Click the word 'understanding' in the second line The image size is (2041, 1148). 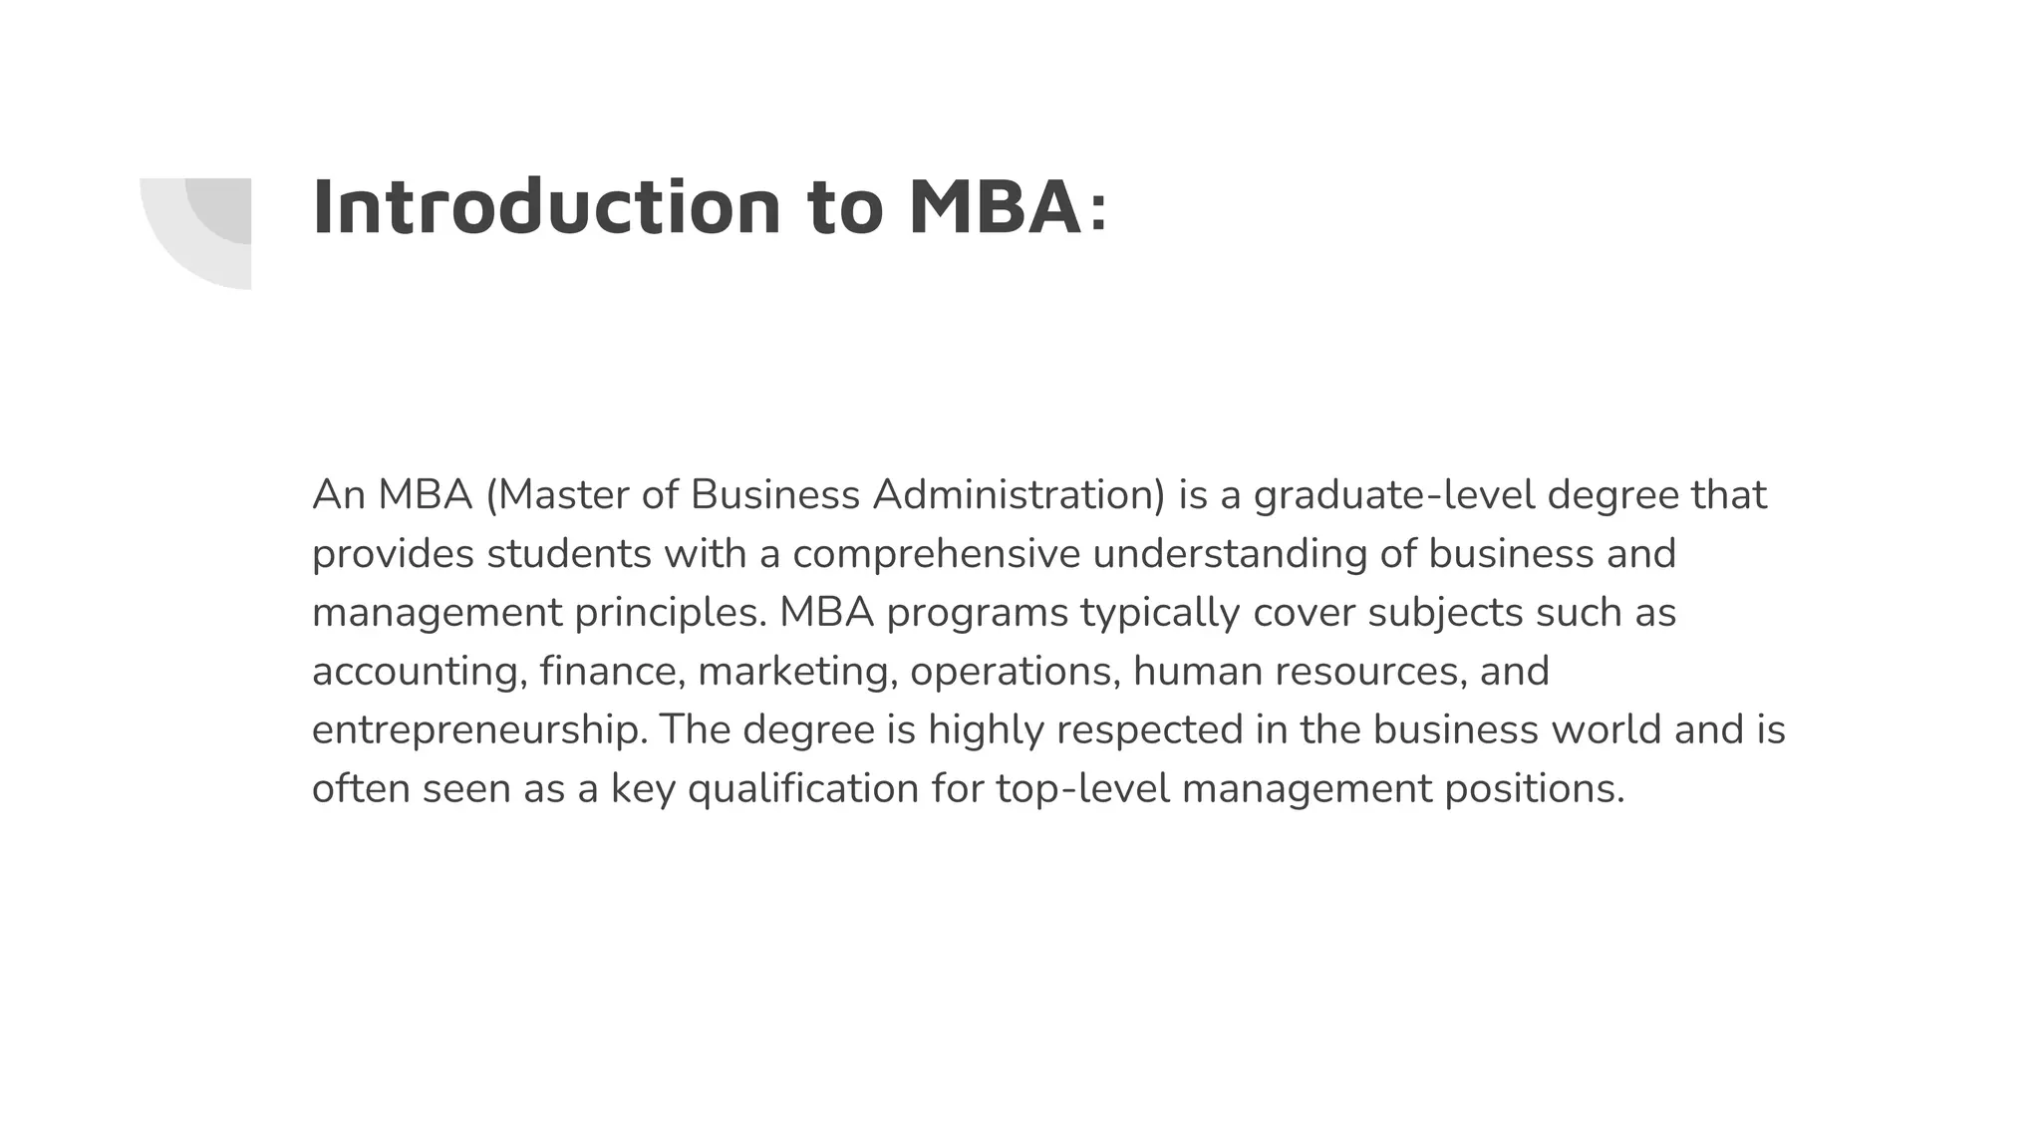point(1230,554)
